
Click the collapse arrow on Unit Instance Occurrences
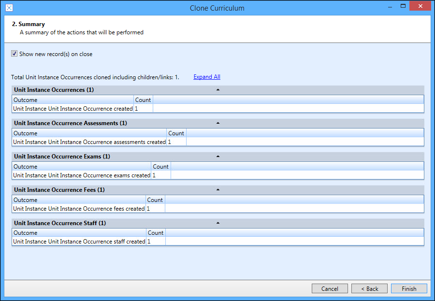[x=217, y=89]
